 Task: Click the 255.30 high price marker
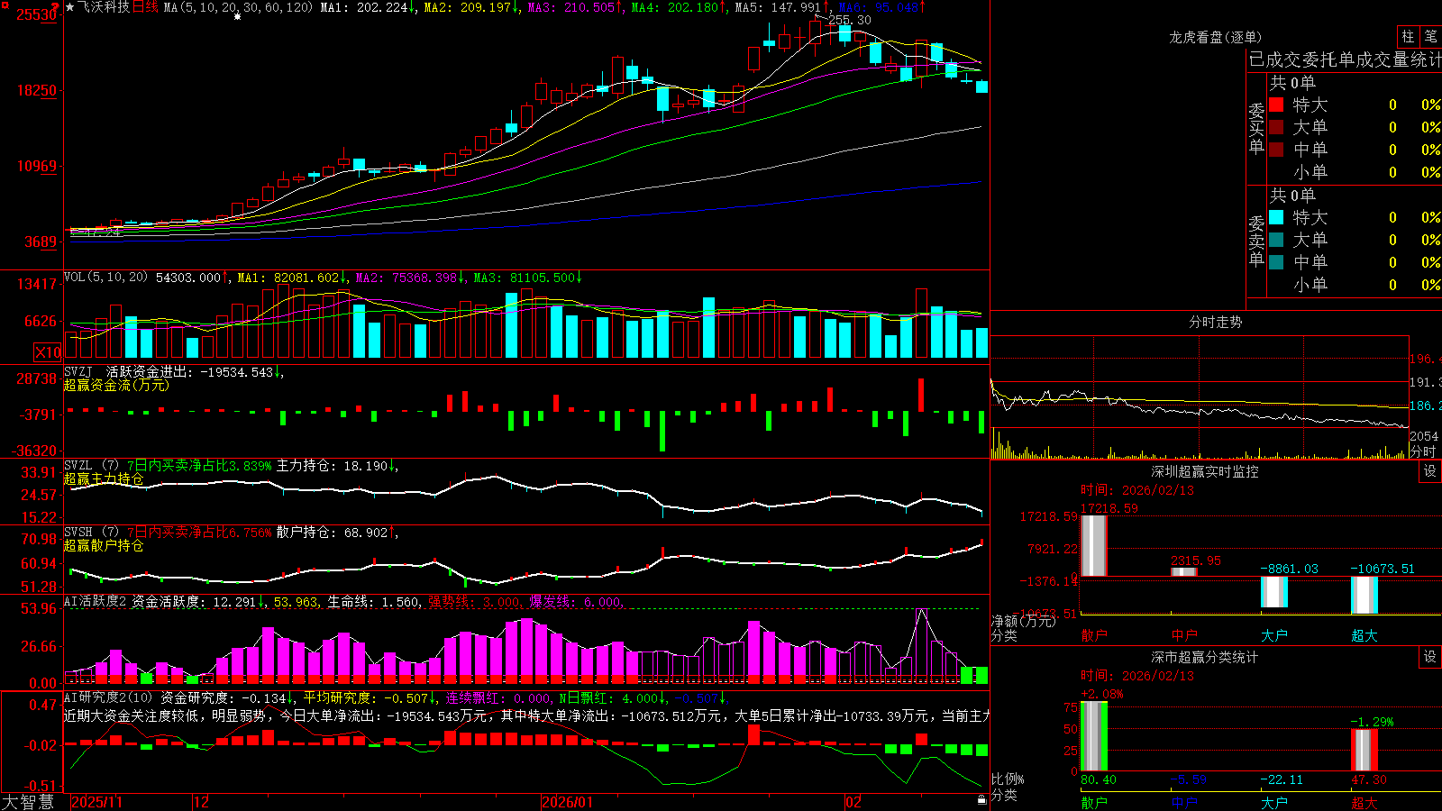pyautogui.click(x=850, y=20)
